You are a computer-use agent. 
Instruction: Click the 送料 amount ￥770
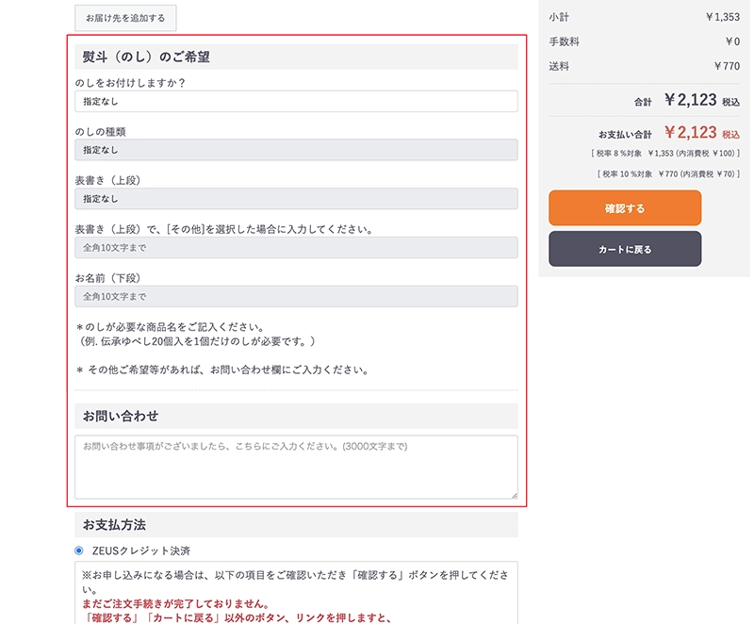coord(727,66)
